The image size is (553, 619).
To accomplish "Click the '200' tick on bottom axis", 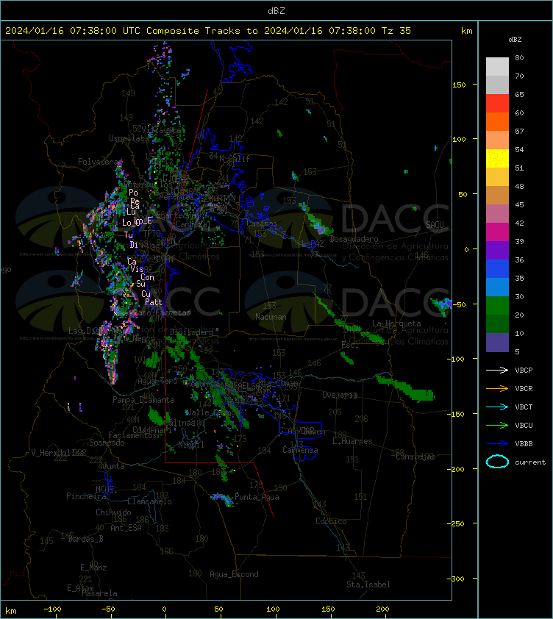I will coord(382,609).
